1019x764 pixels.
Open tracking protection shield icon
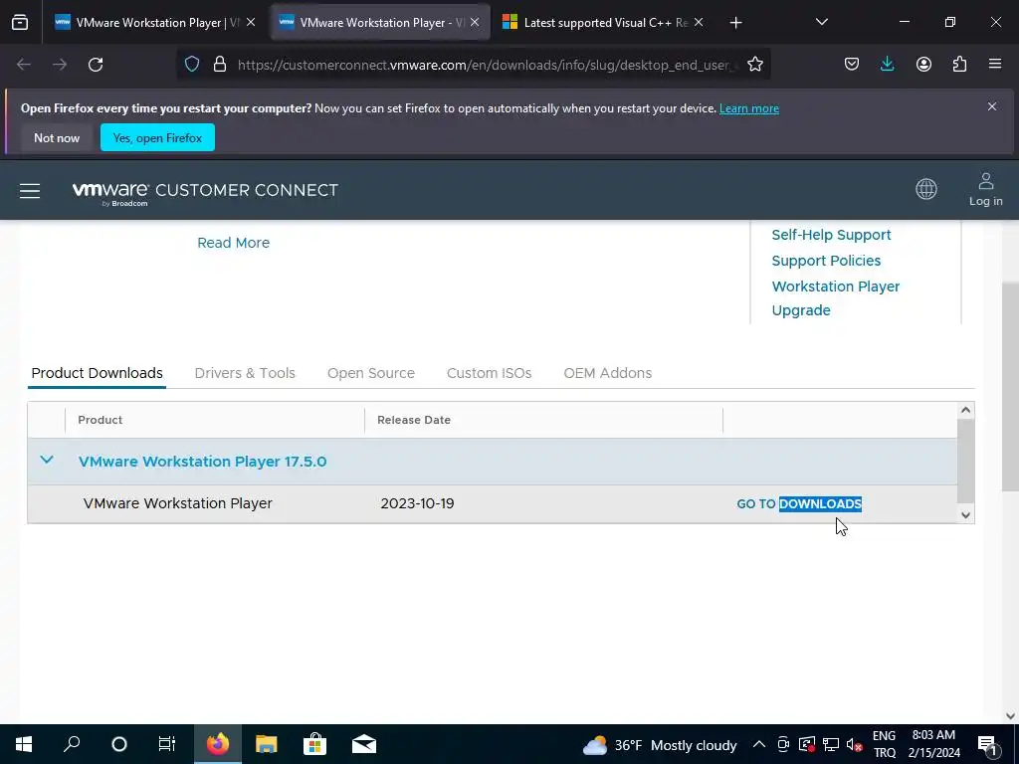coord(192,65)
